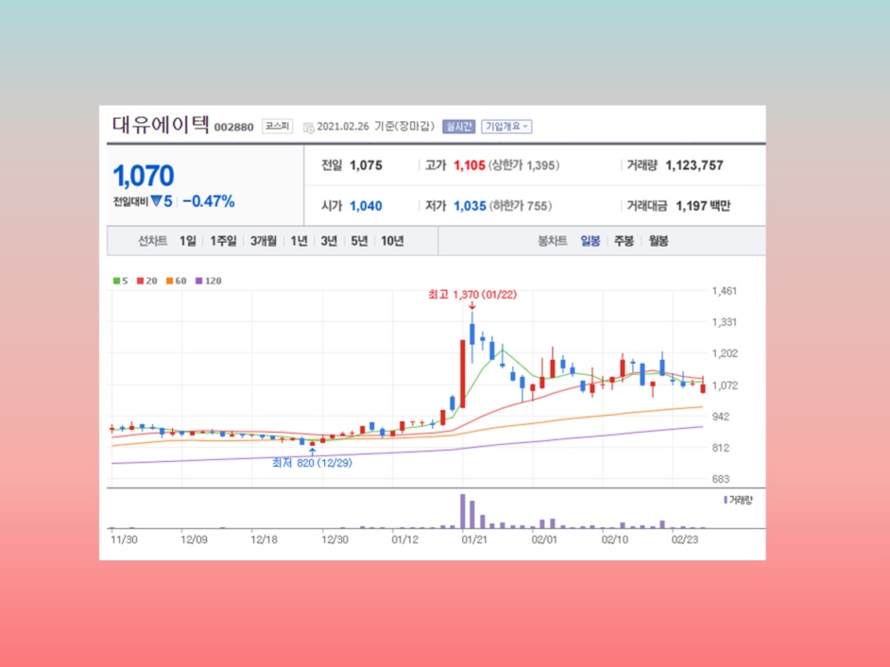890x667 pixels.
Task: Switch to 주봉 weekly candle chart
Action: point(624,241)
